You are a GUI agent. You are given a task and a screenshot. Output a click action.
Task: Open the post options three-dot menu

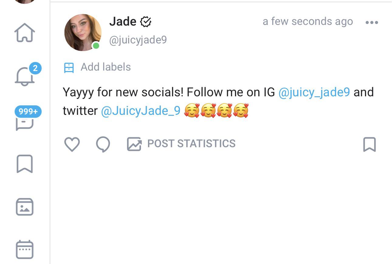(372, 22)
